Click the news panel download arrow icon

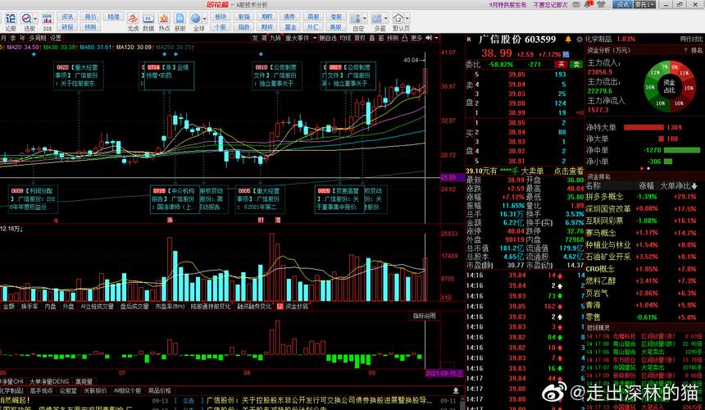(456, 391)
